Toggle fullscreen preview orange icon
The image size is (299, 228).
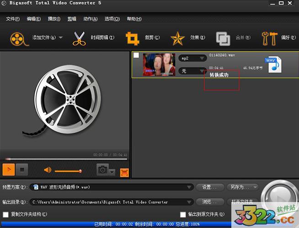point(124,172)
